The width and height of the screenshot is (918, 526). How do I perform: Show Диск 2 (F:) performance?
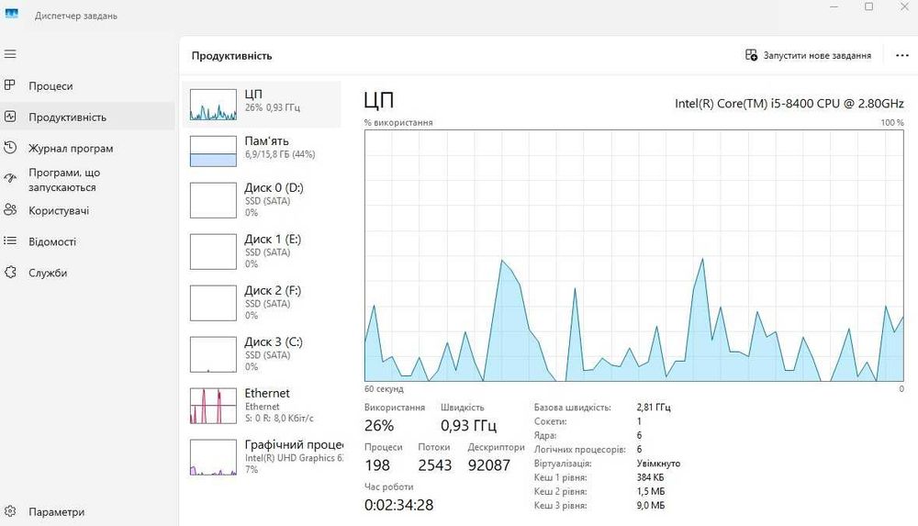click(x=262, y=304)
